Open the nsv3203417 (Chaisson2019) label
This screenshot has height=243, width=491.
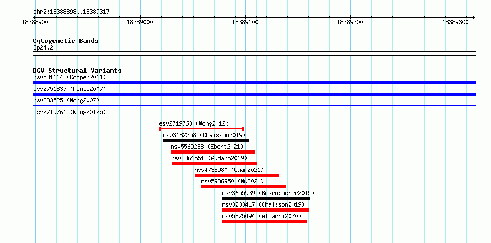[x=263, y=204]
